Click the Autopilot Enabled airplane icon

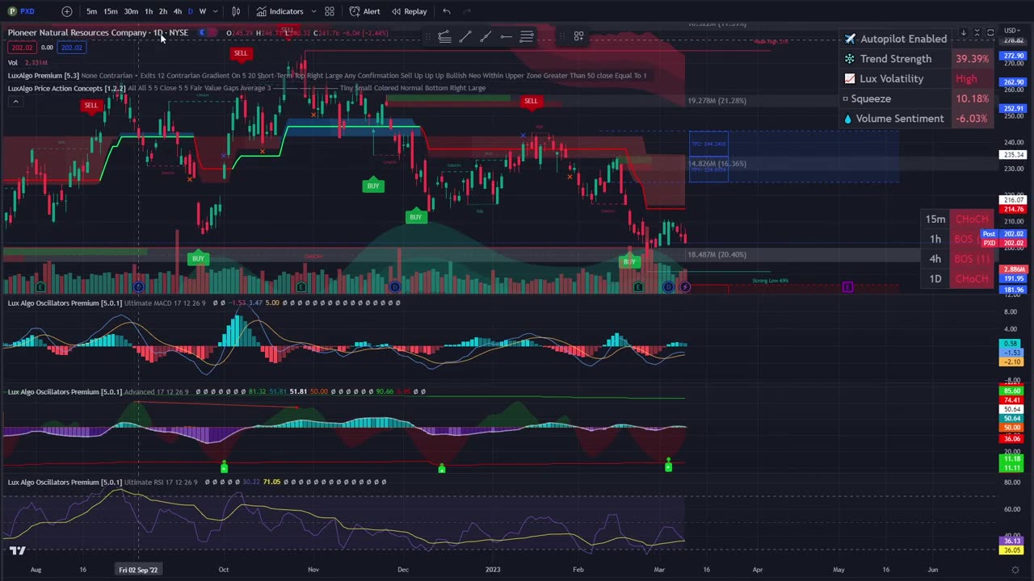pyautogui.click(x=850, y=39)
